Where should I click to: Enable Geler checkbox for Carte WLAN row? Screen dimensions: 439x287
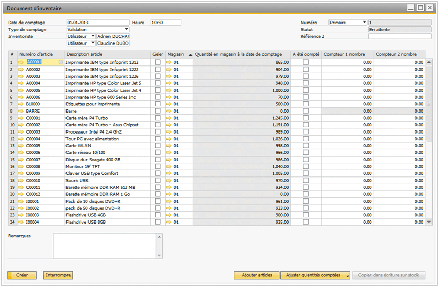(158, 146)
